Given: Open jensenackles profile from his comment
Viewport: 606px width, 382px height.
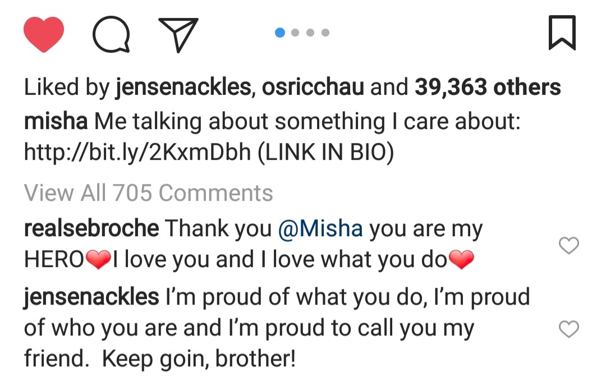Looking at the screenshot, I should pos(91,297).
